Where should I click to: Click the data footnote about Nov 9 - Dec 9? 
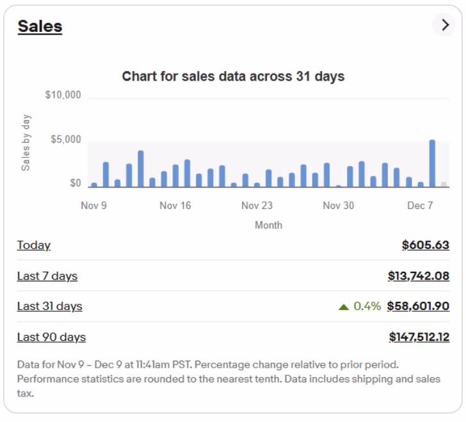(x=229, y=379)
